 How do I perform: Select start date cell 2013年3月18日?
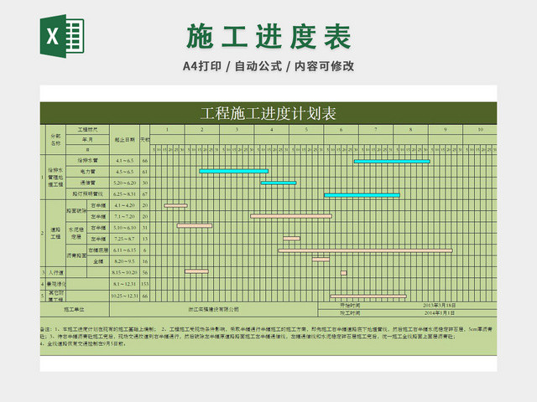click(440, 305)
